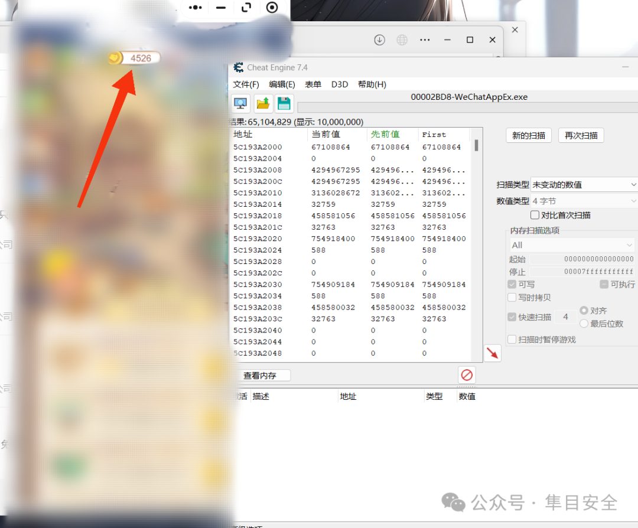Click the 起始 address input field
This screenshot has width=638, height=528.
pyautogui.click(x=582, y=259)
